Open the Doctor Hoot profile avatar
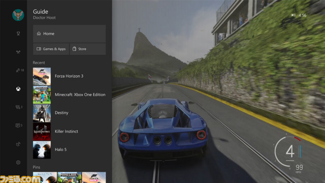 click(x=18, y=15)
